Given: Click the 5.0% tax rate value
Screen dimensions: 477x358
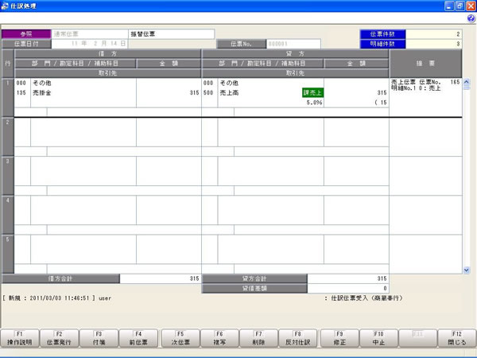Looking at the screenshot, I should [x=314, y=103].
